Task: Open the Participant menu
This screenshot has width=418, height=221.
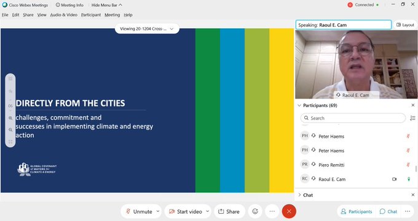Action: tap(91, 15)
